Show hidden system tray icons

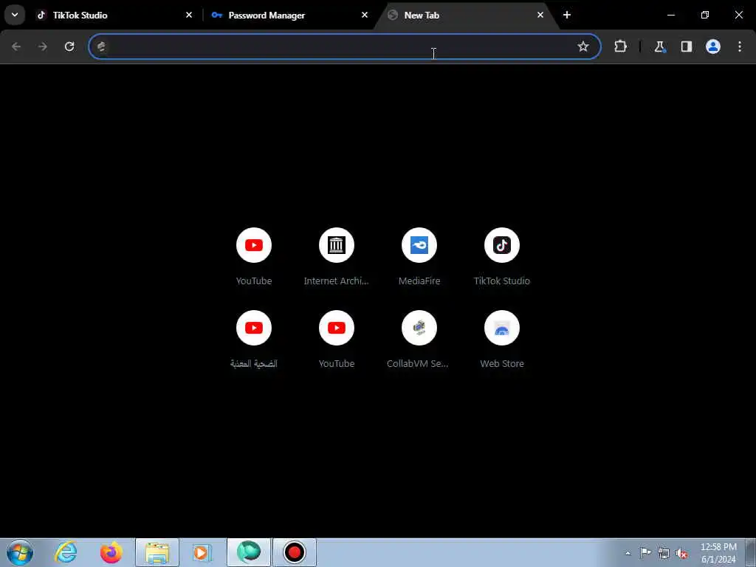pyautogui.click(x=628, y=553)
